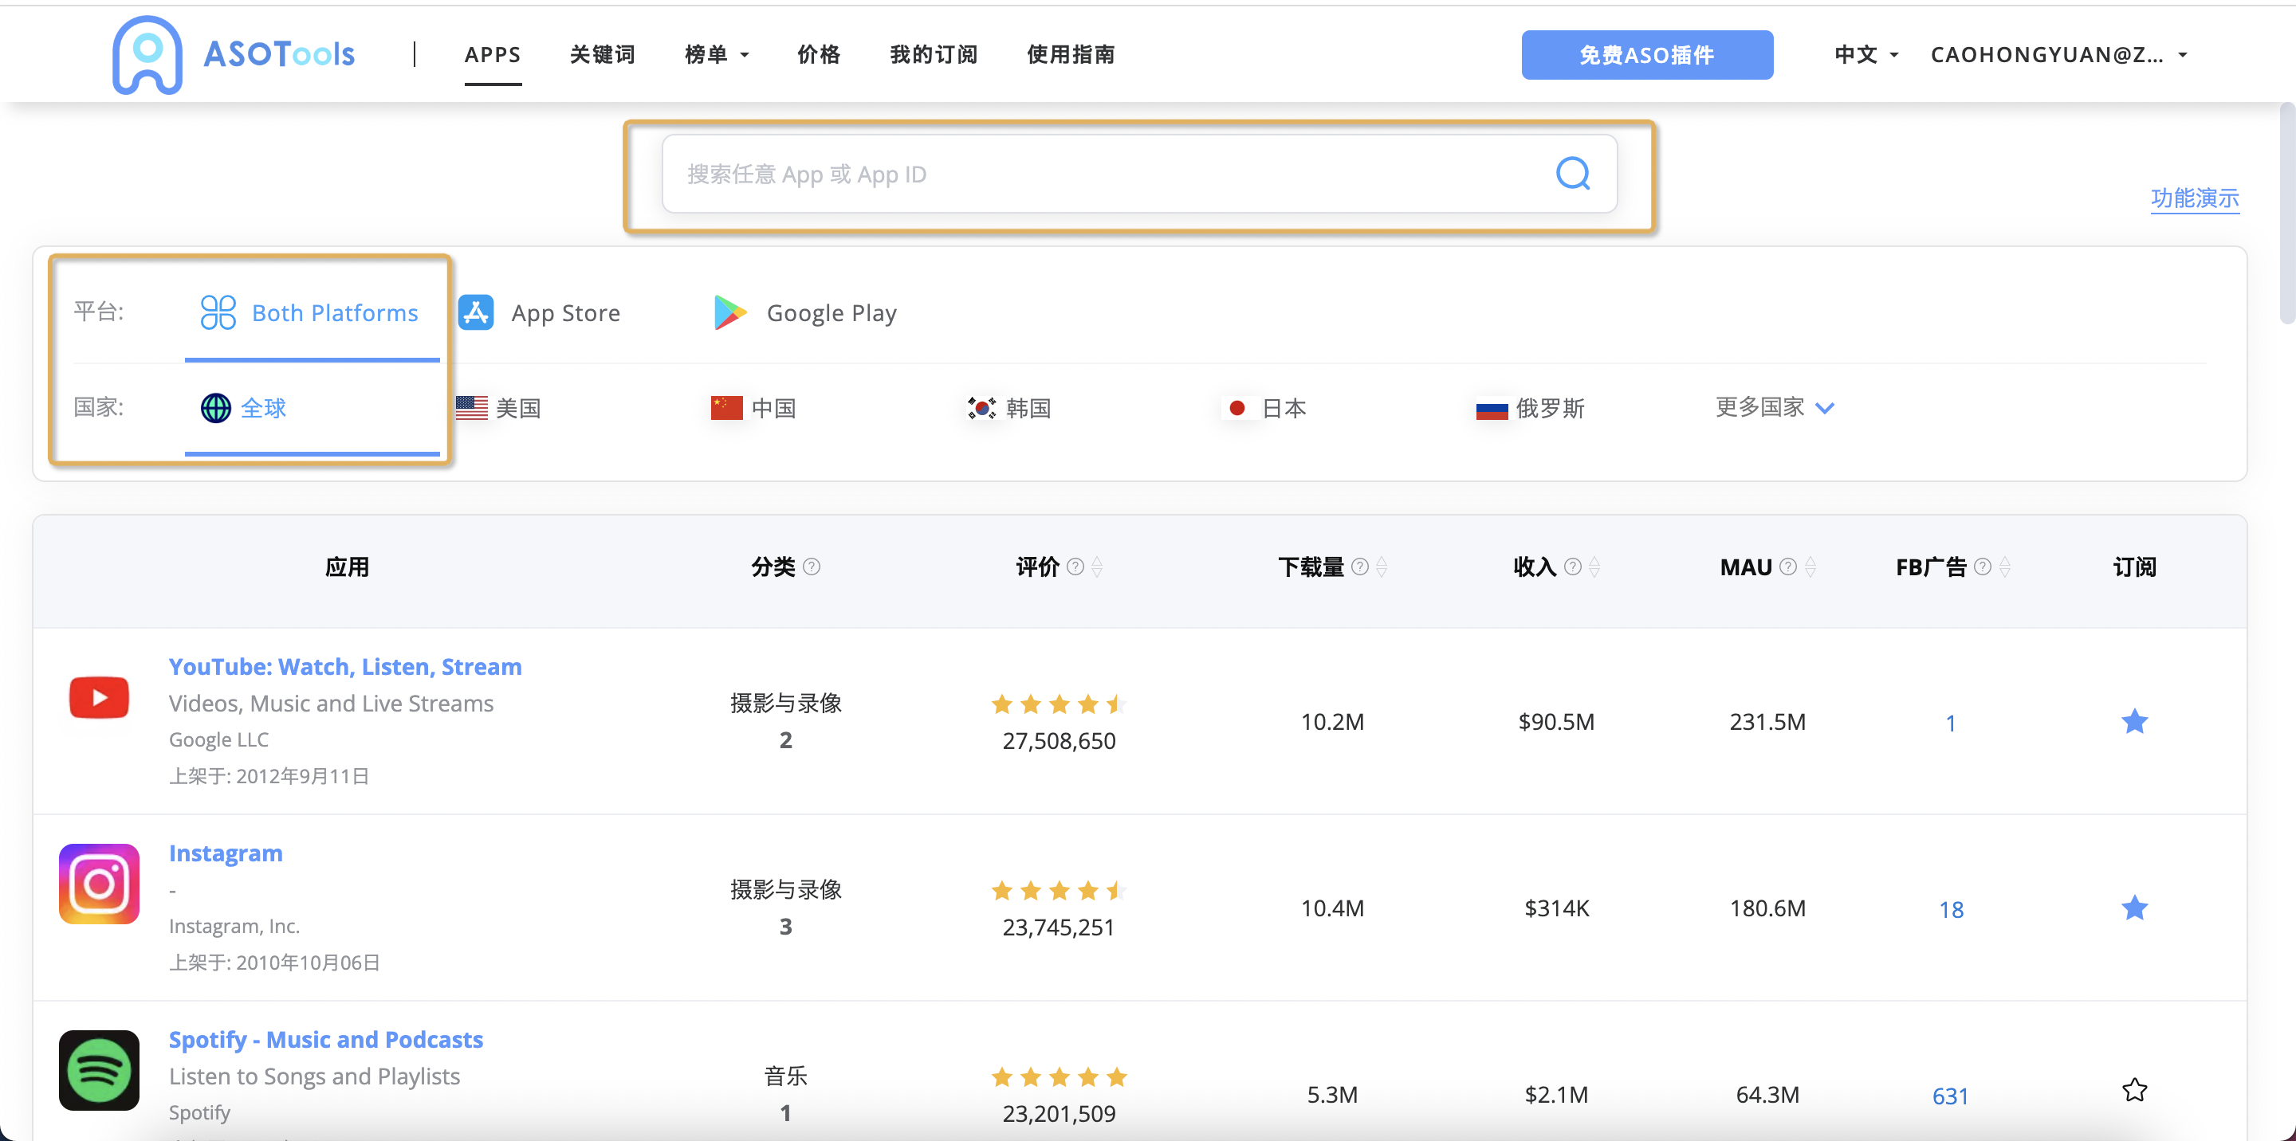
Task: Open the 关键词 nav item
Action: tap(603, 54)
